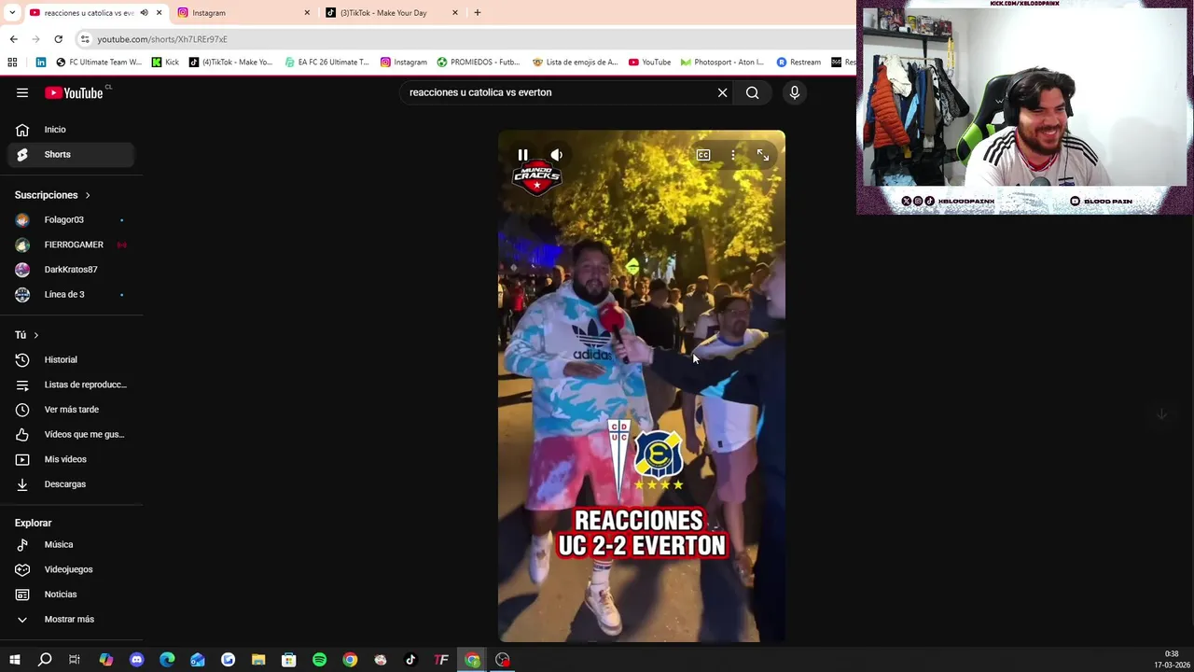
Task: Open the apps grid in bookmarks bar
Action: click(12, 63)
